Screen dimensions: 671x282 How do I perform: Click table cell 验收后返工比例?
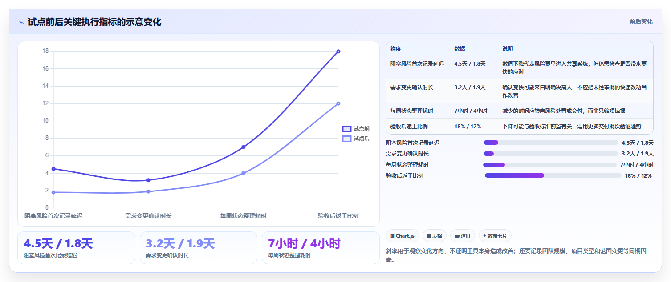tap(409, 127)
